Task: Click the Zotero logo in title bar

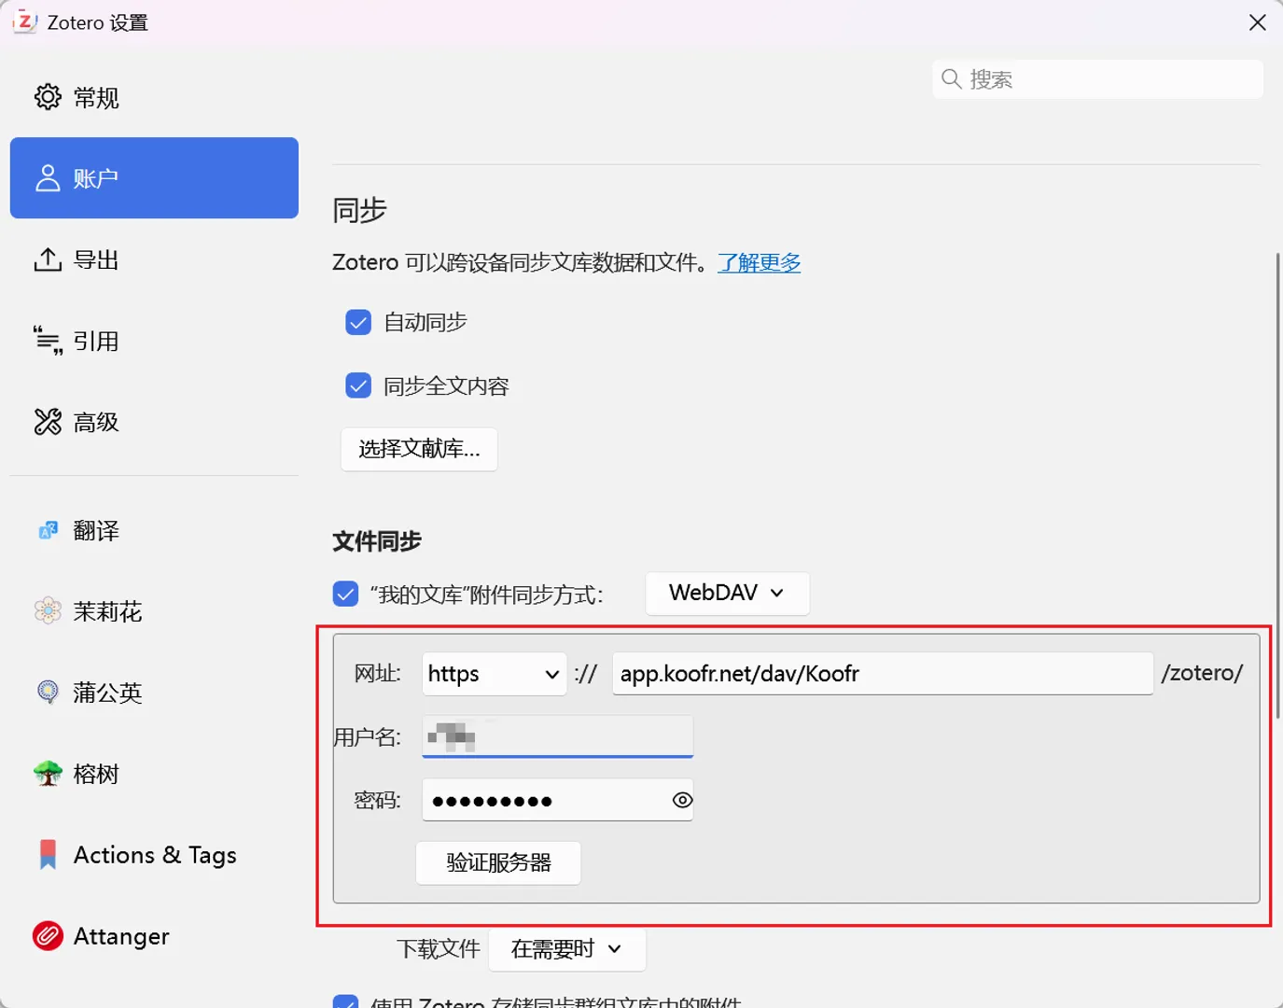Action: point(24,21)
